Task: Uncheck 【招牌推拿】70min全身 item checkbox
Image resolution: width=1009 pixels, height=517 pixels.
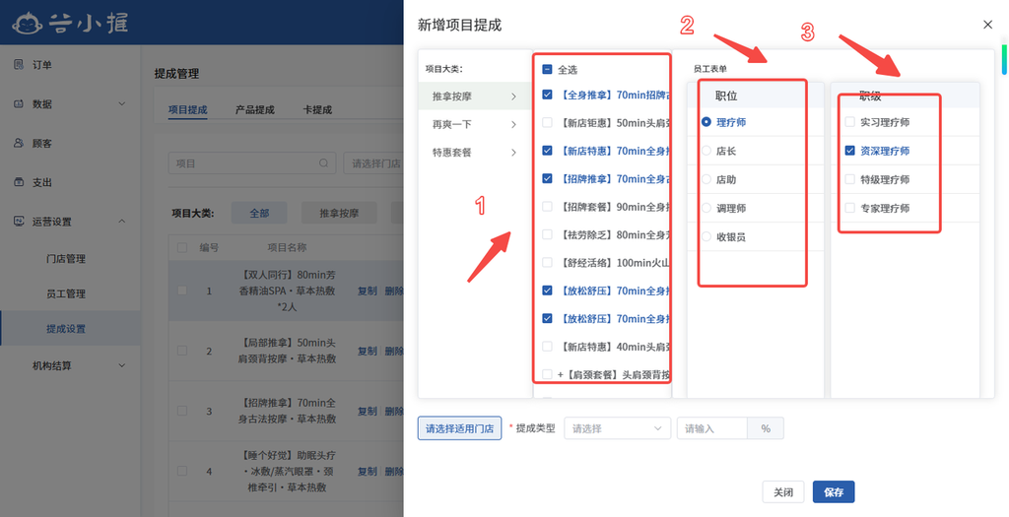Action: point(547,178)
